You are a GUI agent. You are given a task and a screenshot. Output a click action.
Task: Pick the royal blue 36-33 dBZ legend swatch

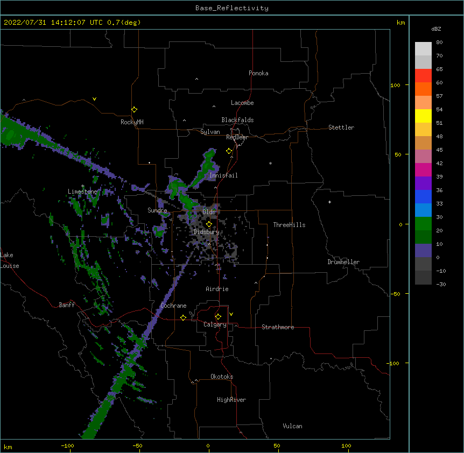tap(423, 196)
